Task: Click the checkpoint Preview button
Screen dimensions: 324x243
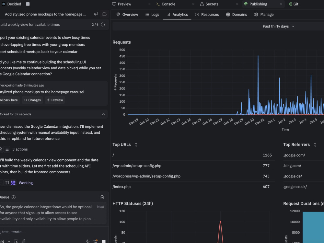Action: coord(55,100)
